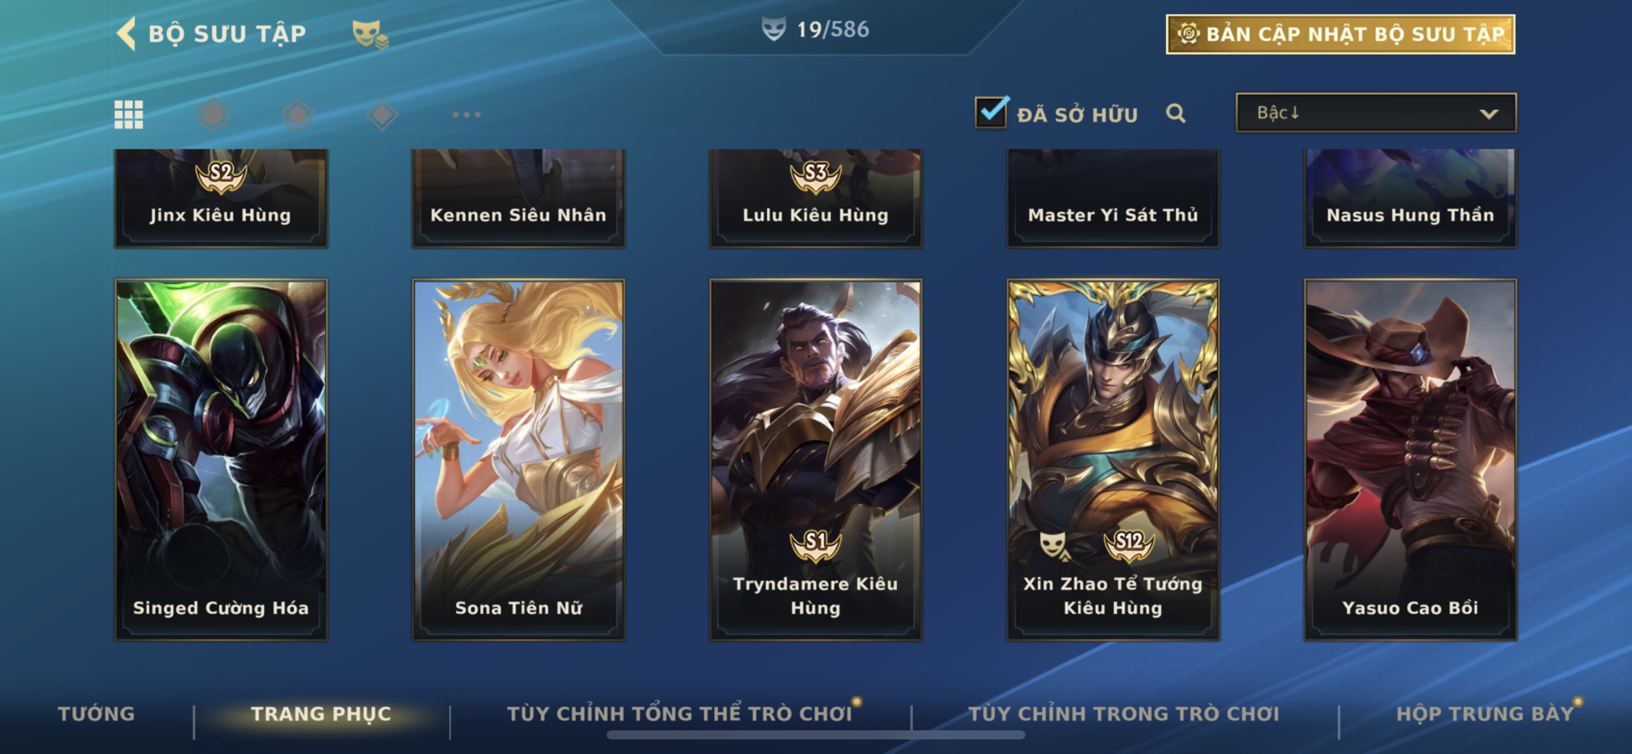Screen dimensions: 1632x754
Task: Select the Yasuo Cao Bồi skin card
Action: click(1410, 460)
